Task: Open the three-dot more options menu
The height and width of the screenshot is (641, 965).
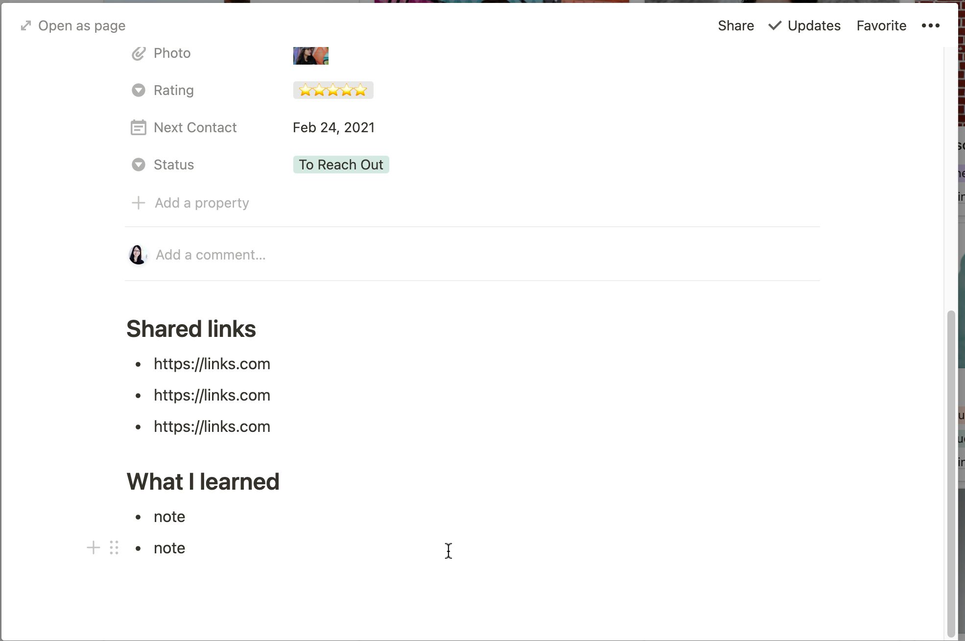Action: point(930,25)
